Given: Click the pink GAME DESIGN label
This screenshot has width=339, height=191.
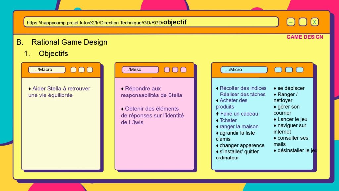Looking at the screenshot, I should [x=305, y=37].
